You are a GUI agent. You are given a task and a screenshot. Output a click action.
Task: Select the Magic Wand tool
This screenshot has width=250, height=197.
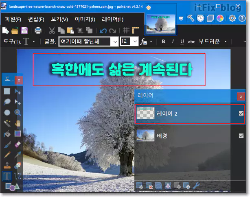[7, 123]
